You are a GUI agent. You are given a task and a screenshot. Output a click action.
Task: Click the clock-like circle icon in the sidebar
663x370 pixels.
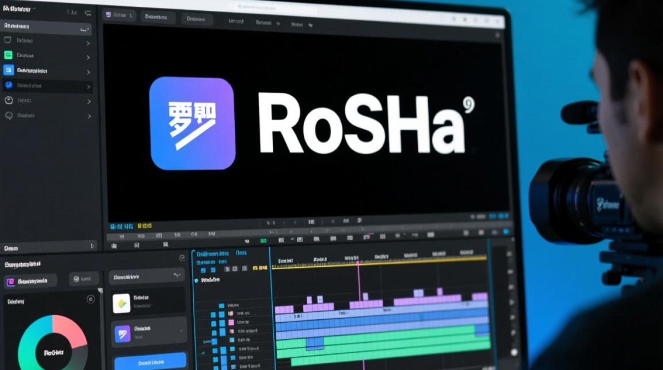8,100
